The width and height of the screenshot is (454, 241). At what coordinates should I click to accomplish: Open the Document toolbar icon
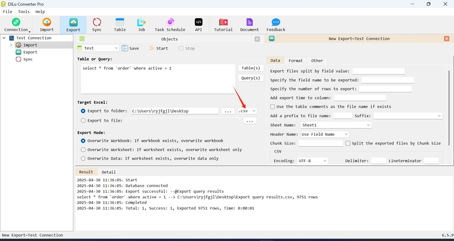tap(249, 24)
